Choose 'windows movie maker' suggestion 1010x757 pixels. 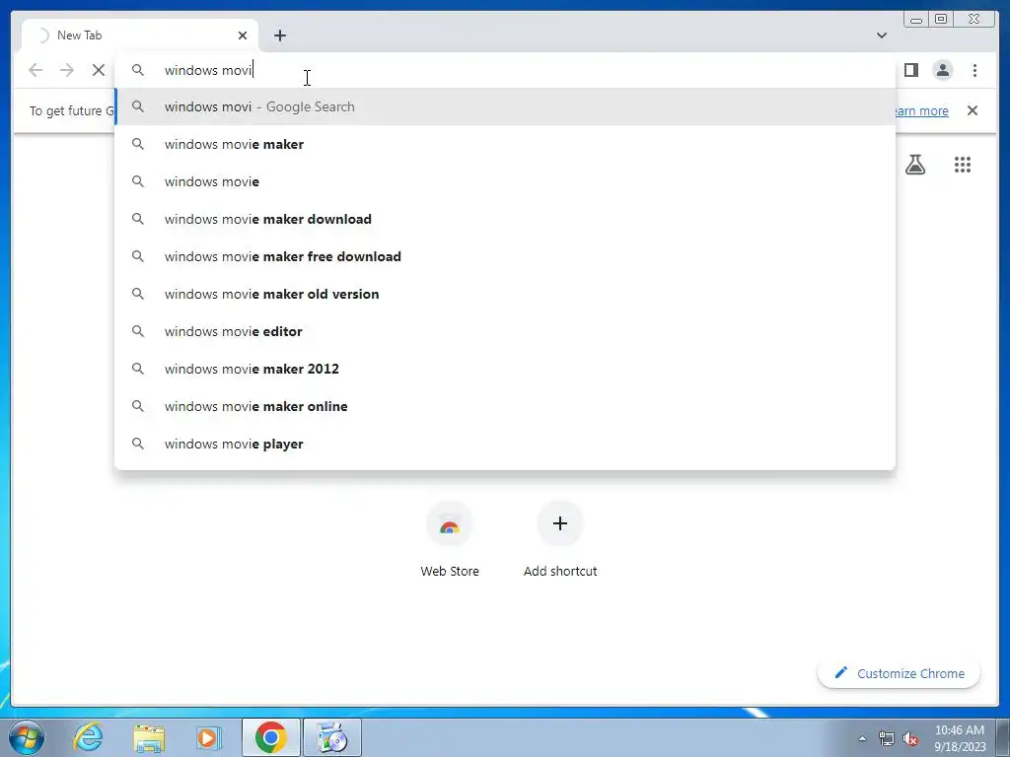click(x=505, y=144)
